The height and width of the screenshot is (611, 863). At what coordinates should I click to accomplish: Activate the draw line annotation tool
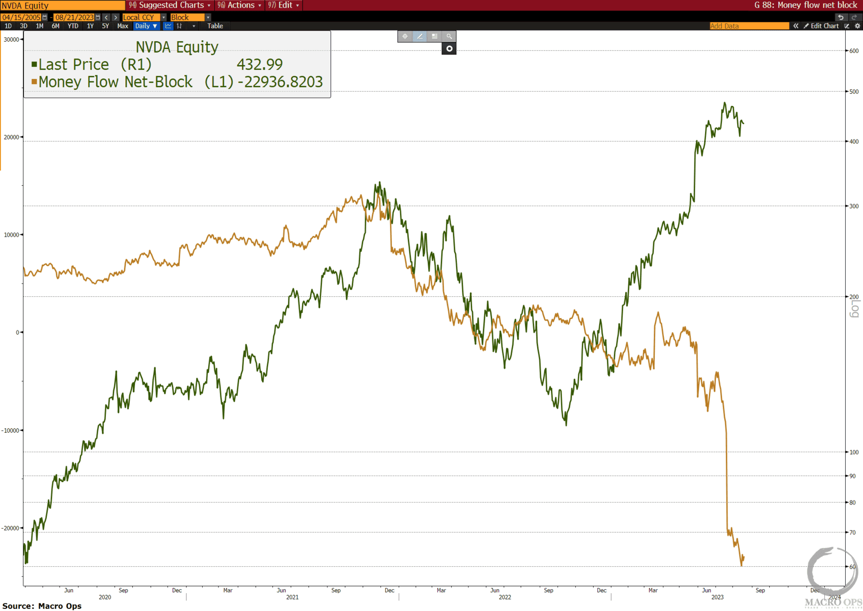coord(420,36)
